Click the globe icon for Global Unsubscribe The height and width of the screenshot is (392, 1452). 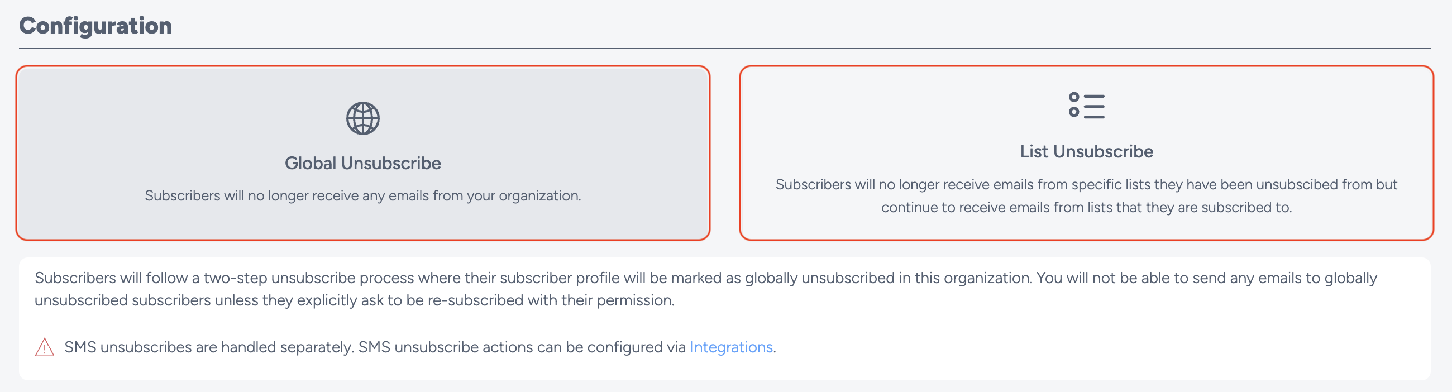click(x=362, y=118)
